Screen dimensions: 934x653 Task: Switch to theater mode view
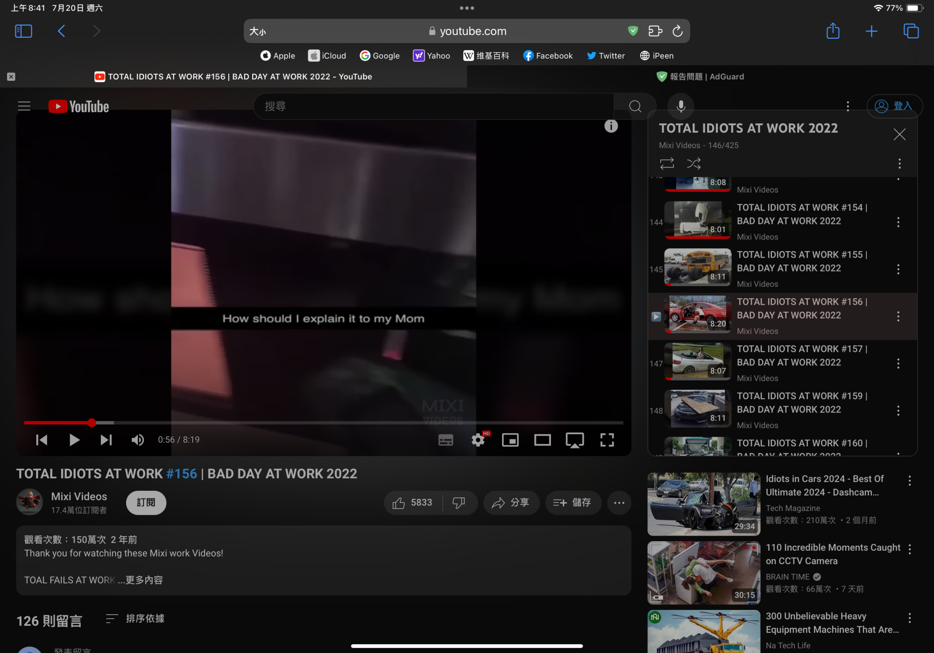click(542, 440)
